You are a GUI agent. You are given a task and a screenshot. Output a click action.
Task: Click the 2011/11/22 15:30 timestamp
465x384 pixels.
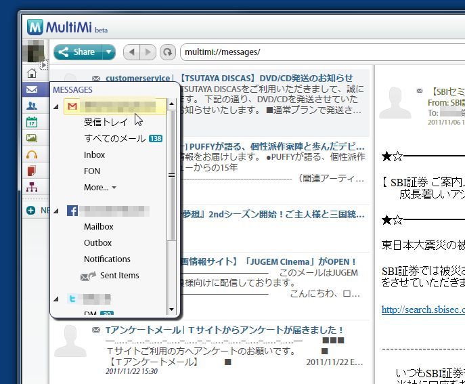coord(132,371)
